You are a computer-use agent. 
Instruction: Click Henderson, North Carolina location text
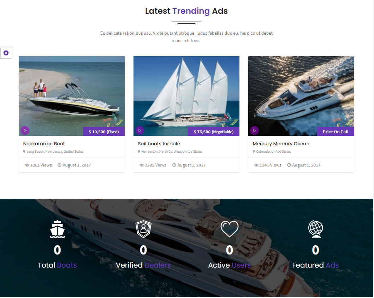tap(172, 152)
